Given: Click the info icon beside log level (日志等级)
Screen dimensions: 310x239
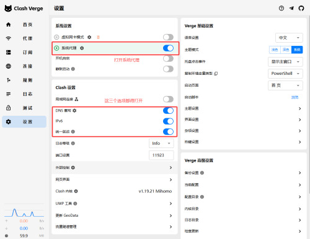Looking at the screenshot, I should 73,143.
